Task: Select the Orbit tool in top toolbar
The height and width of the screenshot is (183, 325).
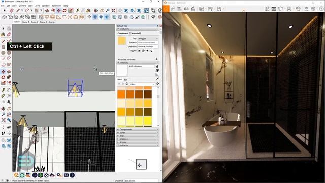Action: 96,10
